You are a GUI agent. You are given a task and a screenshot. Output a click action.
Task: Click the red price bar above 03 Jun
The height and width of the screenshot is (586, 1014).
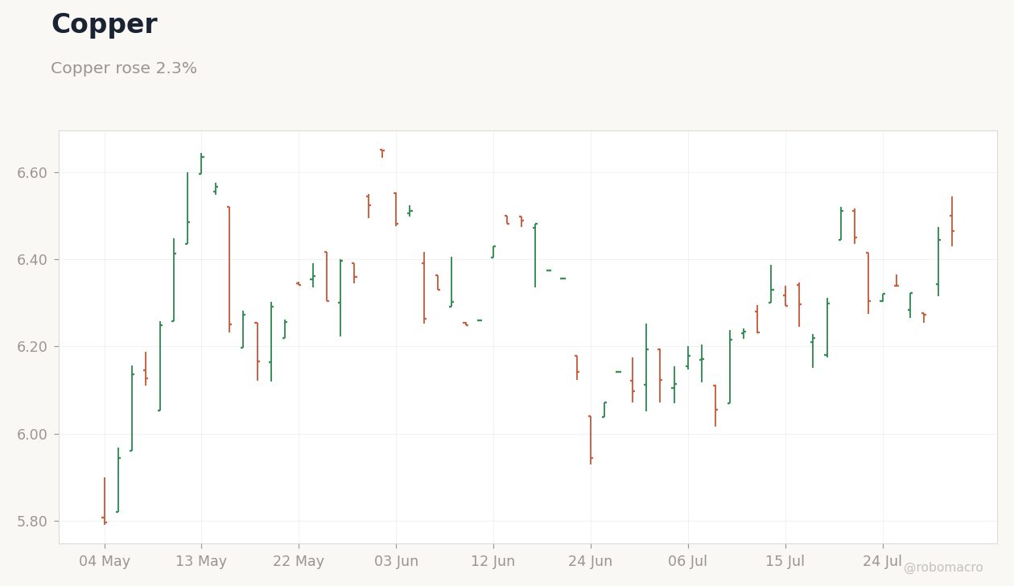pyautogui.click(x=396, y=209)
